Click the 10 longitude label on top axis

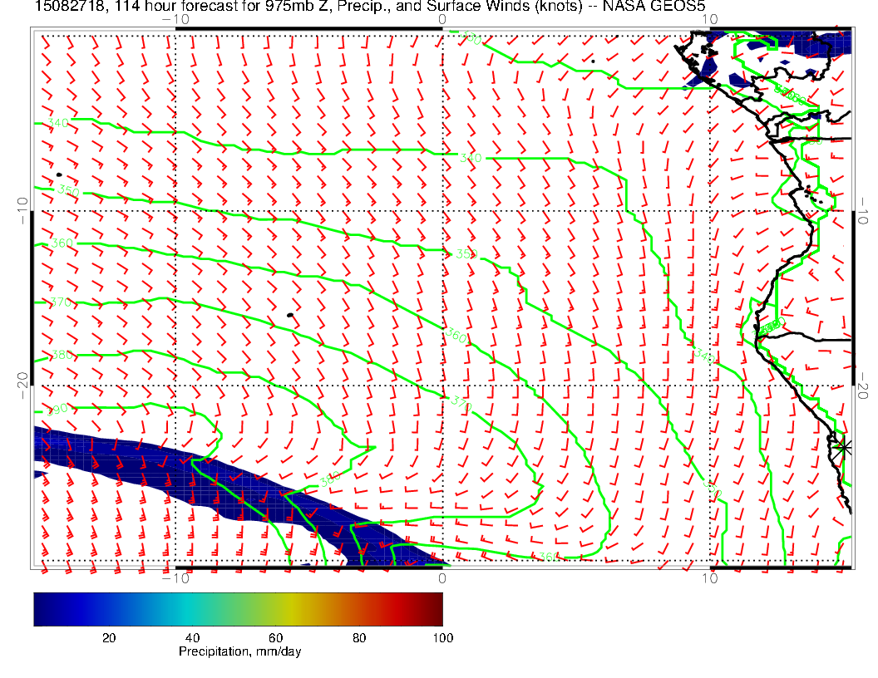pyautogui.click(x=710, y=18)
